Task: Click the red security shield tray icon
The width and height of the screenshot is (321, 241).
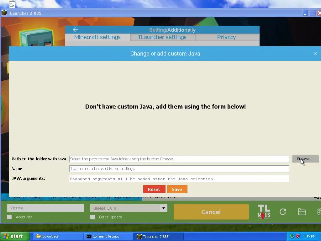Action: [x=298, y=236]
